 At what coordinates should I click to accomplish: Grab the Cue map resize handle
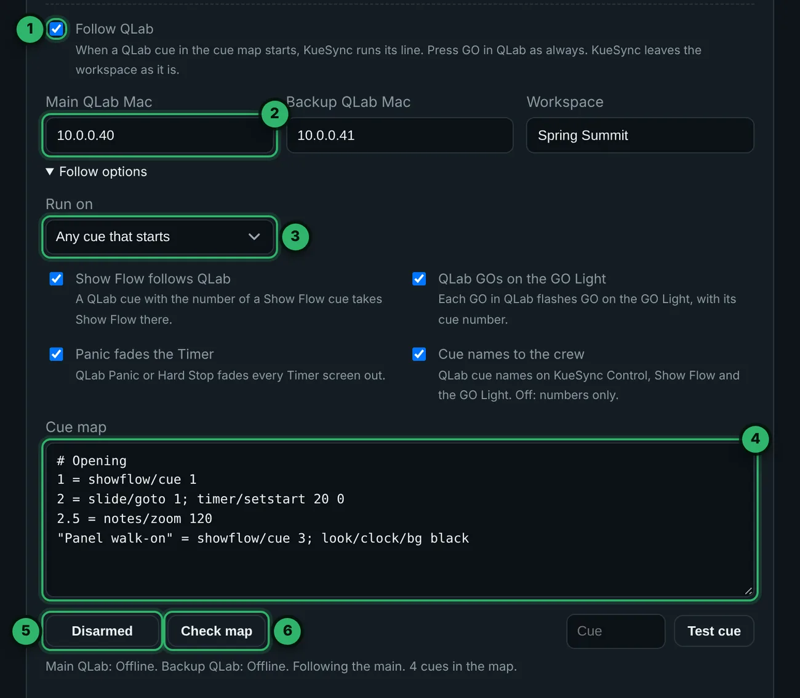click(x=748, y=591)
